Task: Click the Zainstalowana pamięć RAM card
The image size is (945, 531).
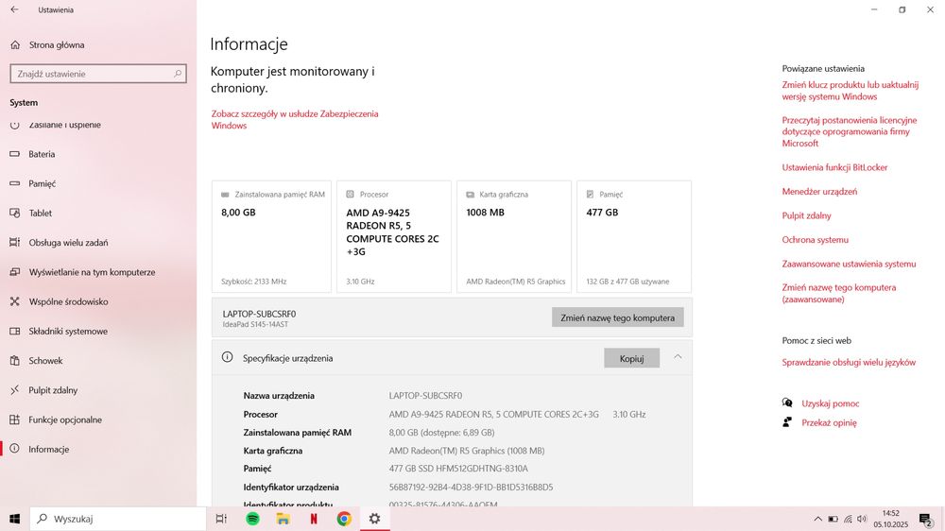Action: pyautogui.click(x=271, y=237)
